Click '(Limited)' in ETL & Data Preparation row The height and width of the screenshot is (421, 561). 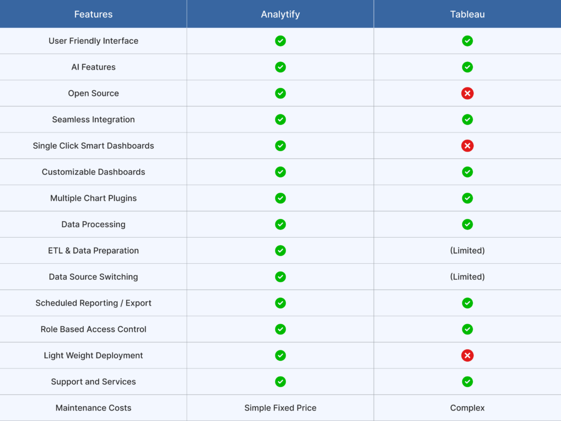(x=467, y=251)
